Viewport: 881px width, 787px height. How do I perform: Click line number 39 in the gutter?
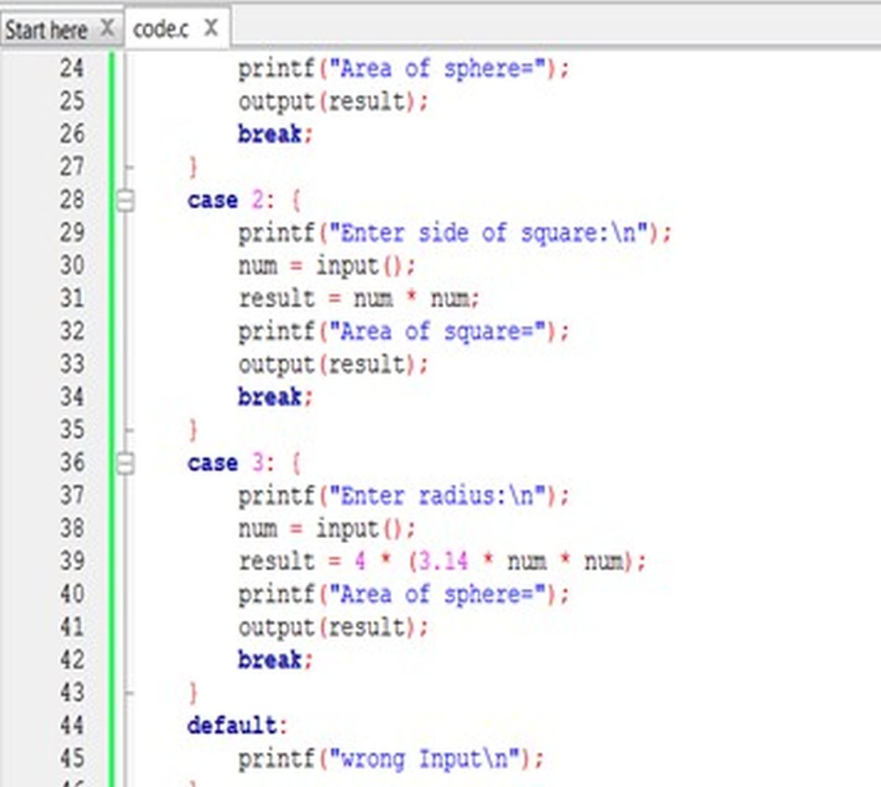72,561
